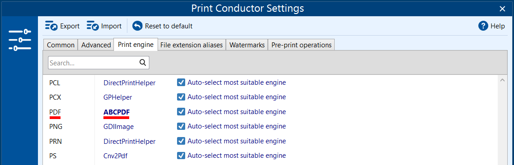514x165 pixels.
Task: Click the Reset to default arrow icon
Action: 137,26
